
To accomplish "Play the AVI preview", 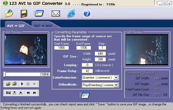I will point(22,84).
